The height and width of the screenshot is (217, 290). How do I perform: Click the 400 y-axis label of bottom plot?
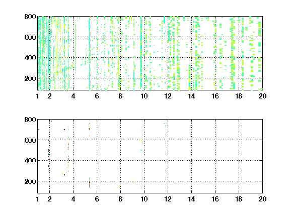click(30, 161)
